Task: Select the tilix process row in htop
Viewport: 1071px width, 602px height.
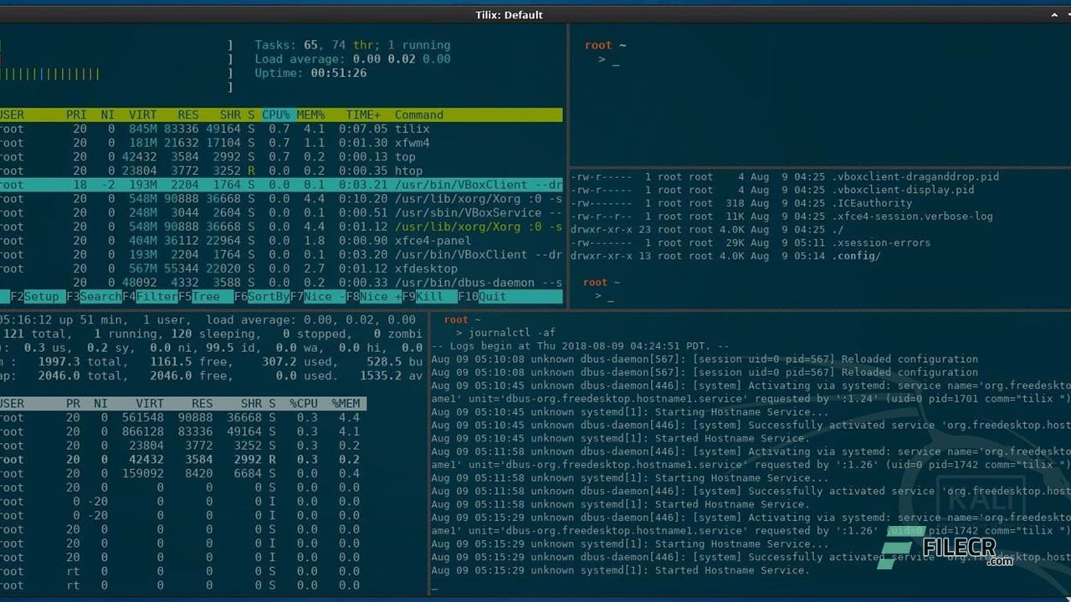Action: (281, 129)
